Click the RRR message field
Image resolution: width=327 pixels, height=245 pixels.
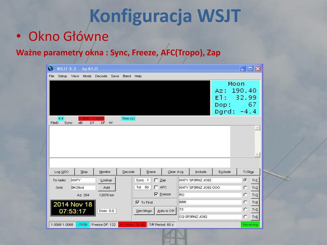[x=210, y=202]
